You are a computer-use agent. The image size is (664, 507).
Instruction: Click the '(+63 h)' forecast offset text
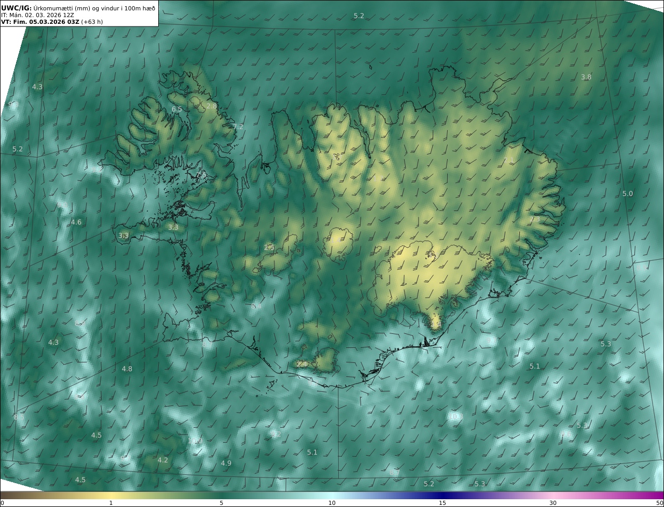pyautogui.click(x=92, y=22)
